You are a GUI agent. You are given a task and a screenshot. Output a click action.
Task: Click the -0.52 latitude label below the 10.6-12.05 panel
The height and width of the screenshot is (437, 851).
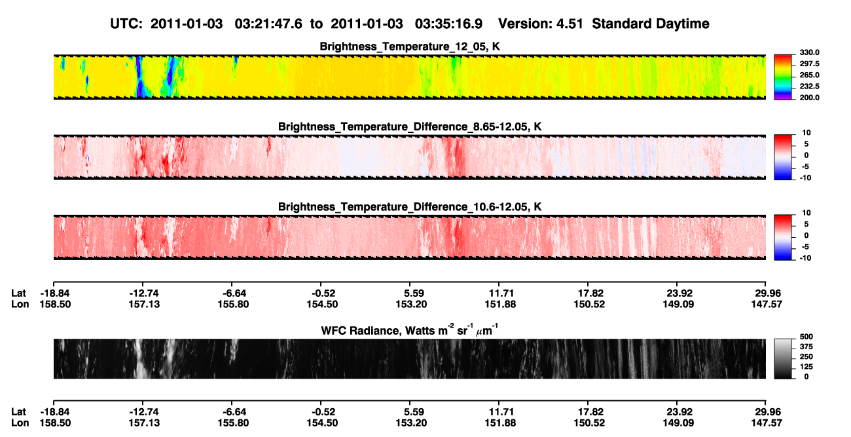click(321, 293)
